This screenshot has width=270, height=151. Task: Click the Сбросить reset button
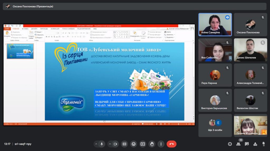39,35
